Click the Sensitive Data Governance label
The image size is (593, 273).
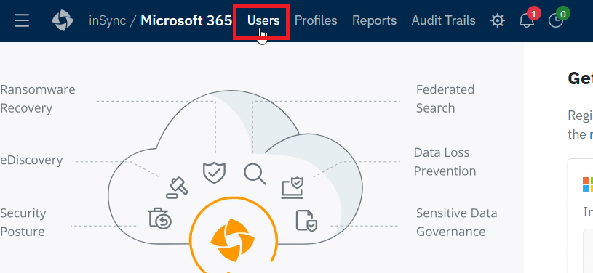[x=456, y=222]
